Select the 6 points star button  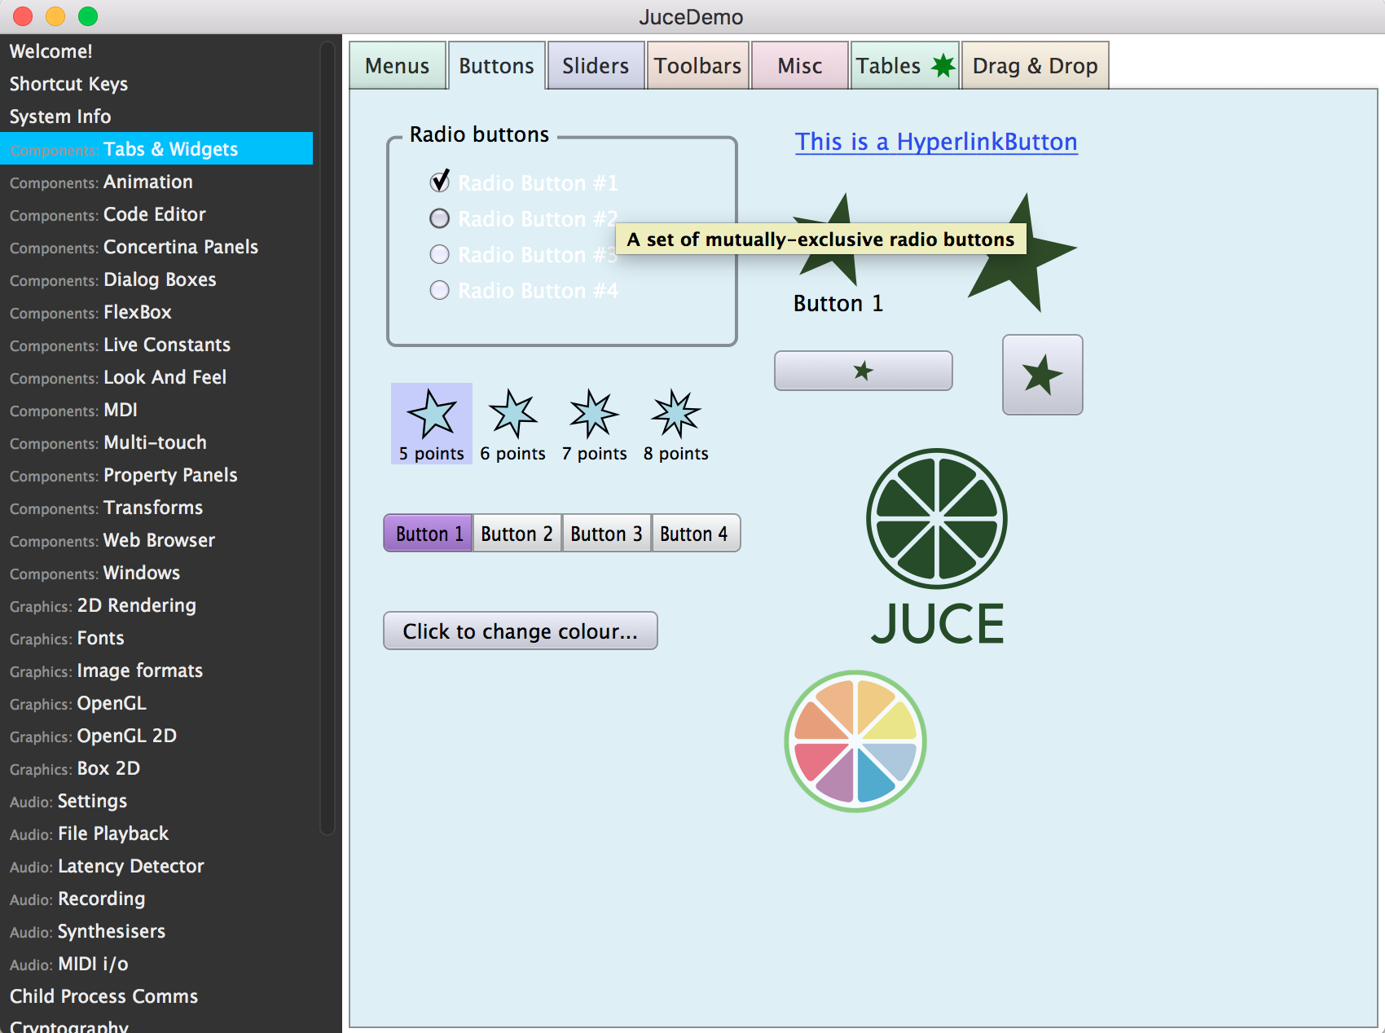[x=513, y=424]
